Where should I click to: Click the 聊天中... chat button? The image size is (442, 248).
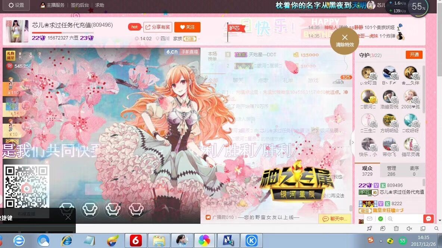coord(335,219)
